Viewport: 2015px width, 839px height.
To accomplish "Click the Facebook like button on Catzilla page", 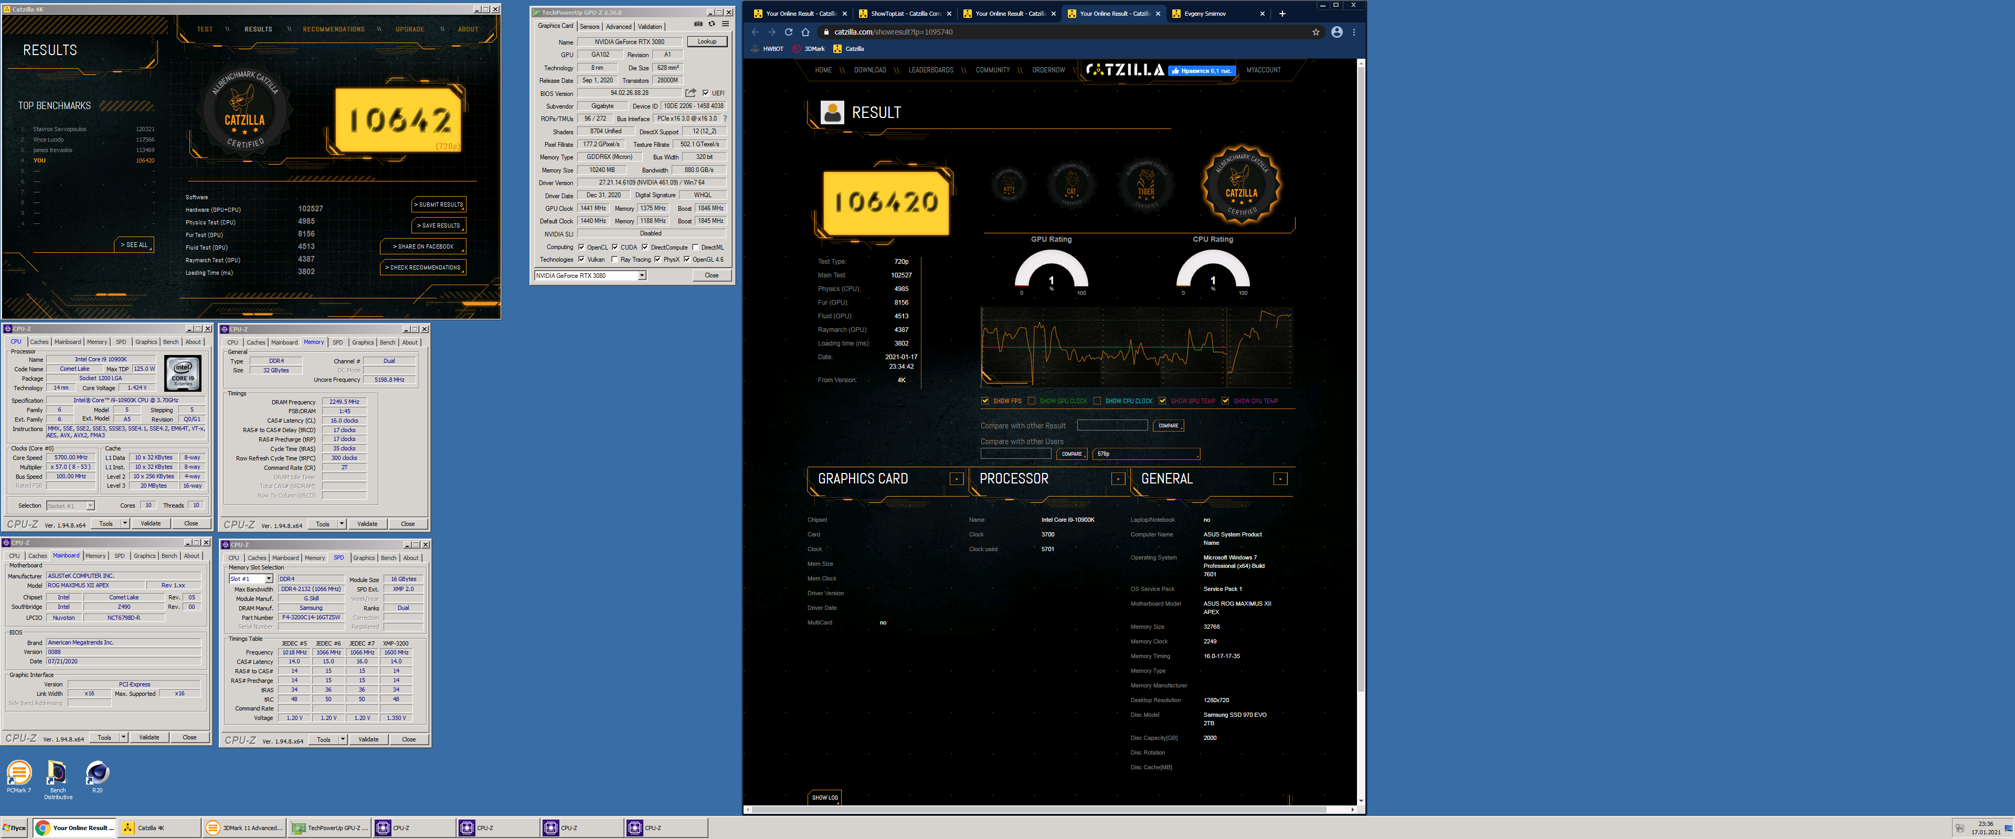I will pos(1202,70).
